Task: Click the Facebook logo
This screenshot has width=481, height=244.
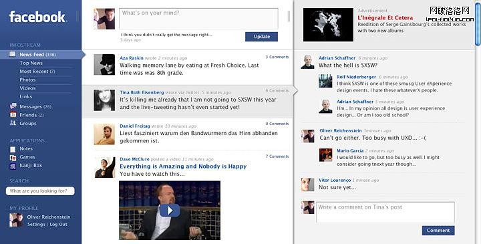Action: [37, 17]
